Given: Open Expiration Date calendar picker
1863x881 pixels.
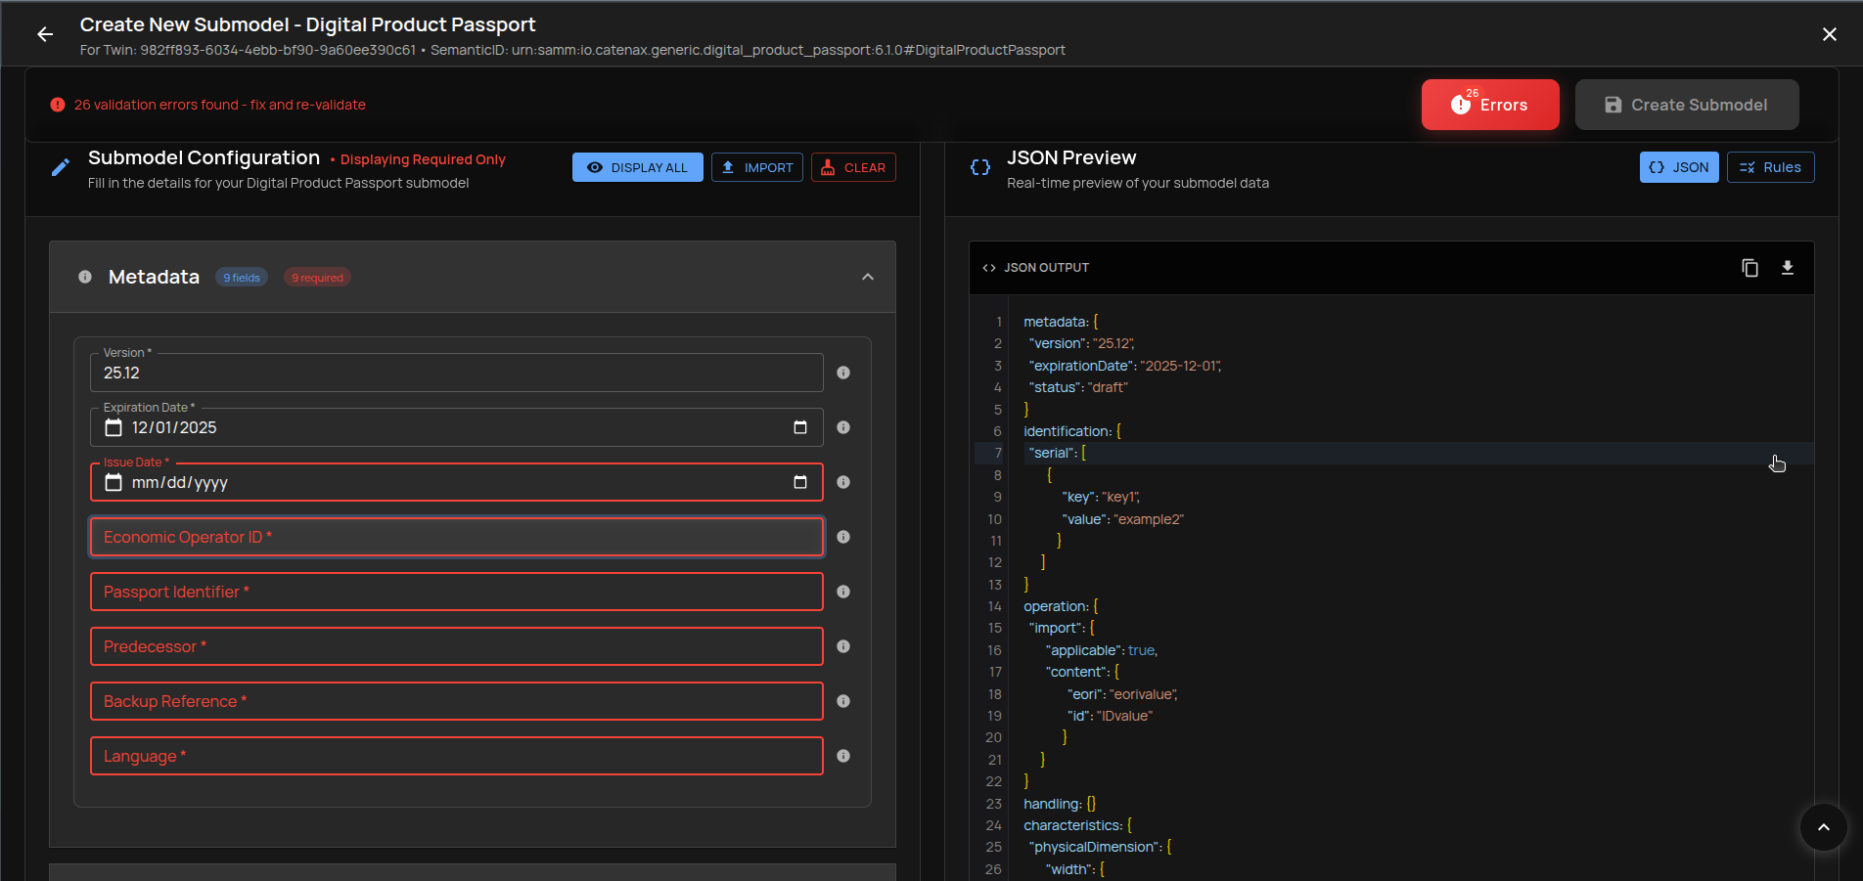Looking at the screenshot, I should pos(799,427).
